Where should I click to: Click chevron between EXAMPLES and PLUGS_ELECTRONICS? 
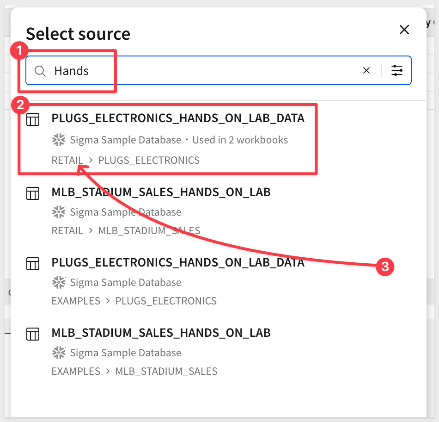pos(108,301)
